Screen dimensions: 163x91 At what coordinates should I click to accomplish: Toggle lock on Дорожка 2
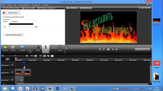coord(12,73)
